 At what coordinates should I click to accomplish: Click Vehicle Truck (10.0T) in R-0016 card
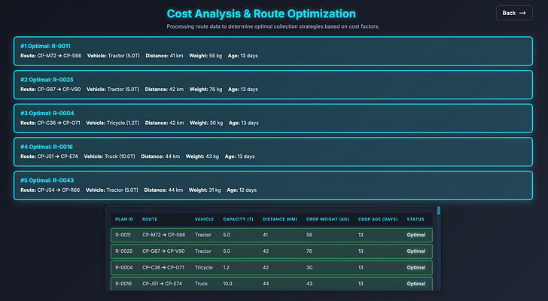click(x=109, y=156)
